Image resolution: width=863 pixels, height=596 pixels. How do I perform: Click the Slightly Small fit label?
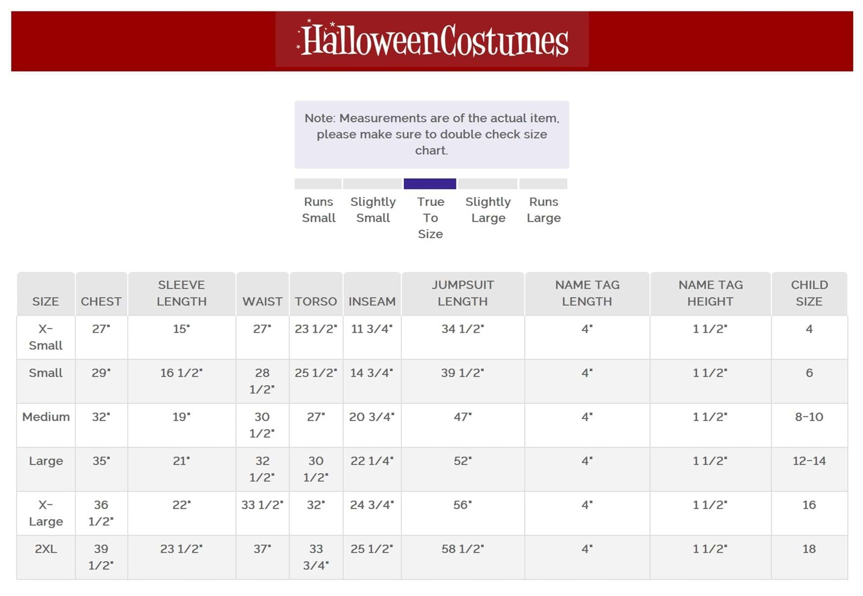coord(373,210)
